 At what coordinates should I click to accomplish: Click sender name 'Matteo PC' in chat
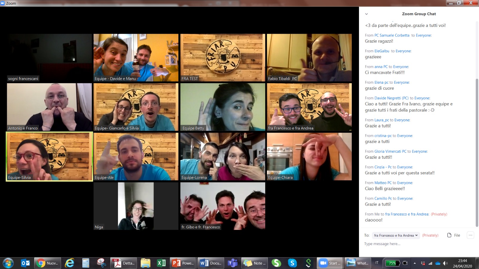[x=383, y=183]
